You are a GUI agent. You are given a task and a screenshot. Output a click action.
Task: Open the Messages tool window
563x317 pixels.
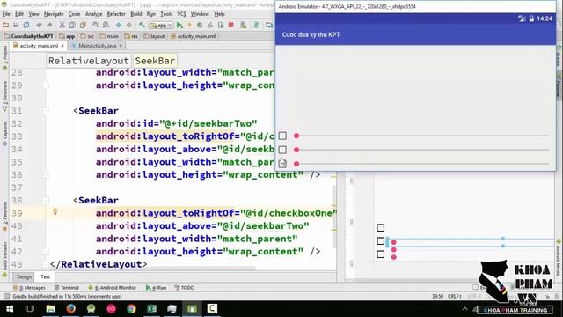click(x=29, y=288)
